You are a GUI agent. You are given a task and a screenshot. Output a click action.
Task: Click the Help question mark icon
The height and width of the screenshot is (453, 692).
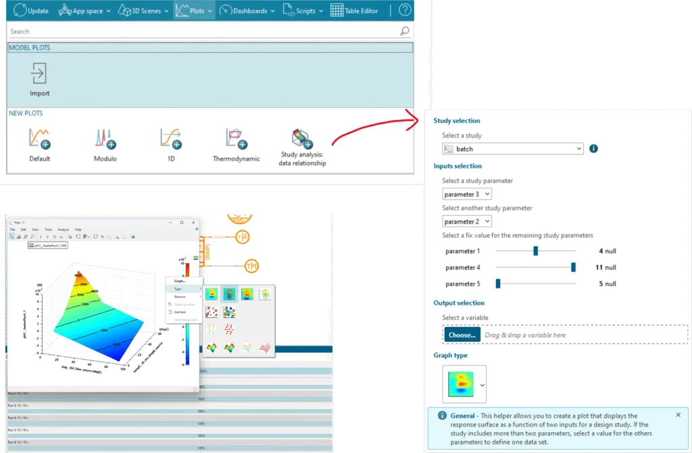coord(405,10)
